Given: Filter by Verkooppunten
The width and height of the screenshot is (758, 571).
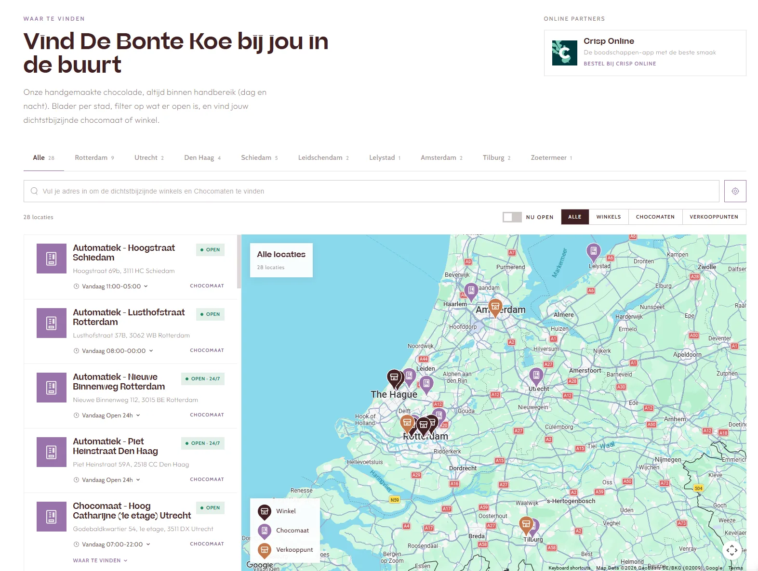Looking at the screenshot, I should point(714,217).
